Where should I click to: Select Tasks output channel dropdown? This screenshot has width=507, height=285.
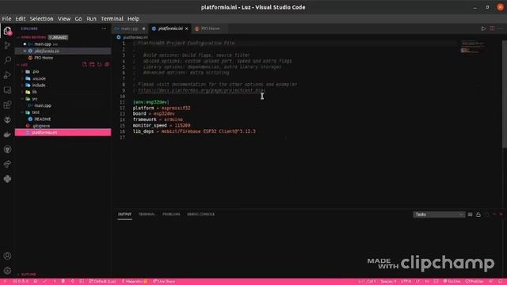(439, 215)
